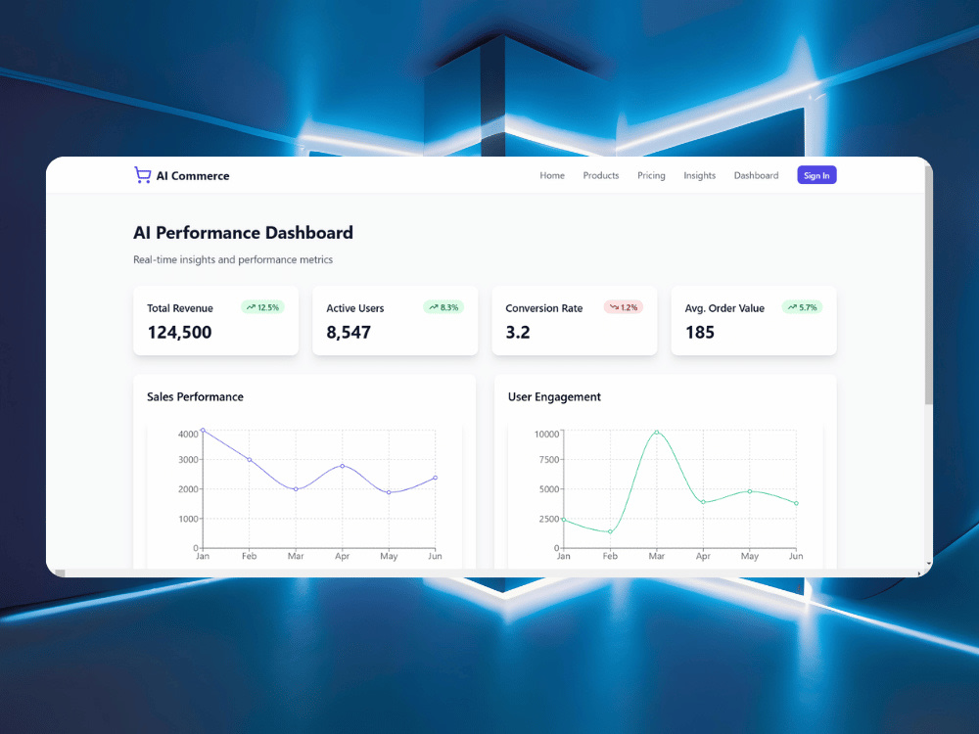Open the Dashboard nav link
This screenshot has width=979, height=734.
(x=756, y=175)
